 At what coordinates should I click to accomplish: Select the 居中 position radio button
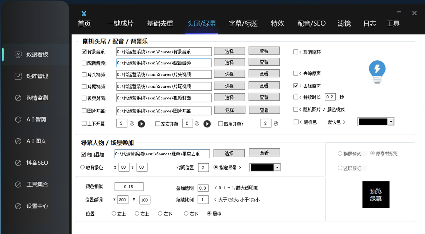pyautogui.click(x=209, y=214)
